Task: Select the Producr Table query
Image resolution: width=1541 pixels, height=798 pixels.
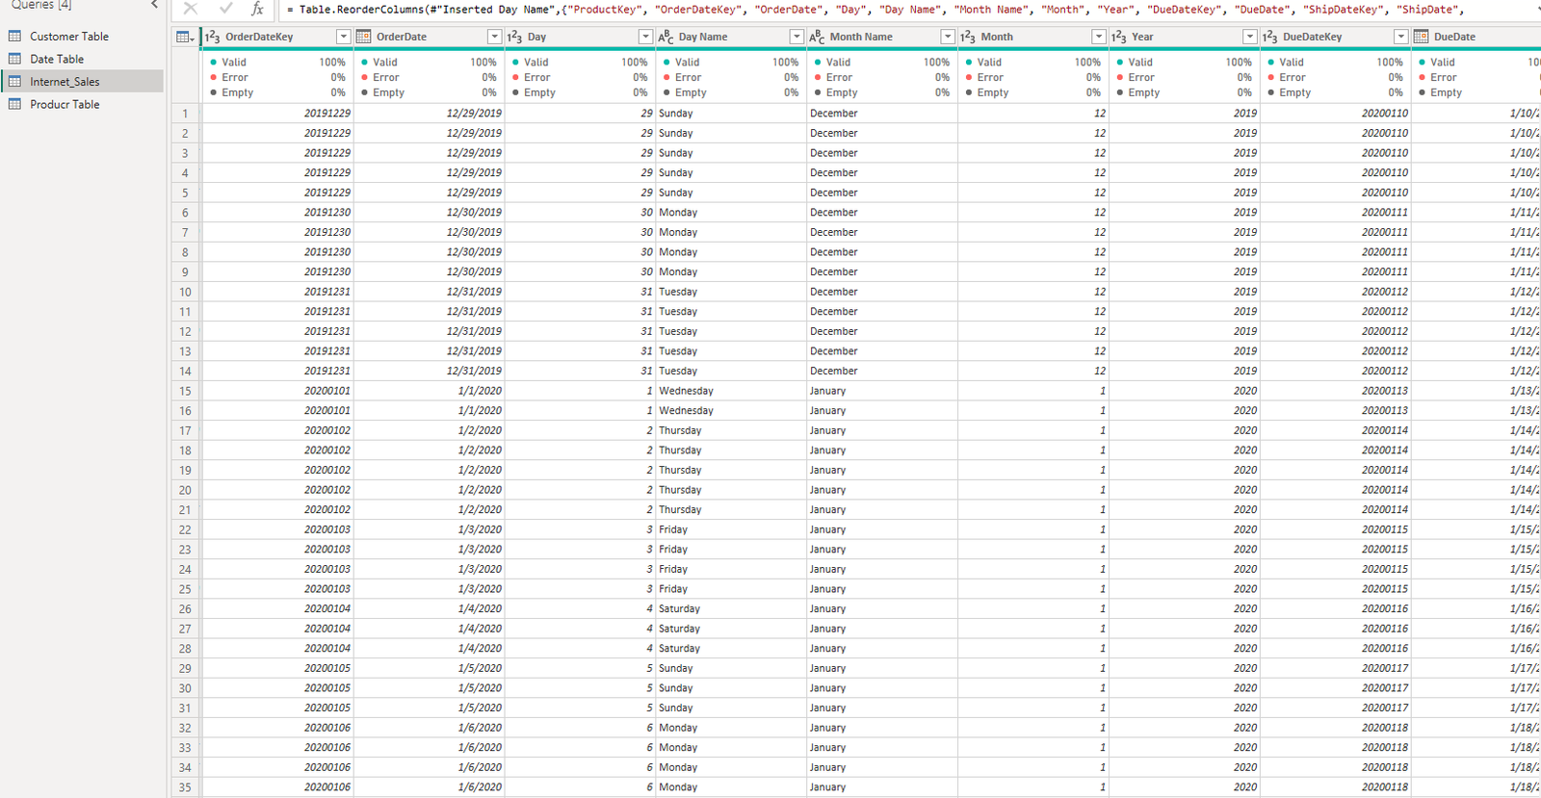Action: click(x=65, y=104)
